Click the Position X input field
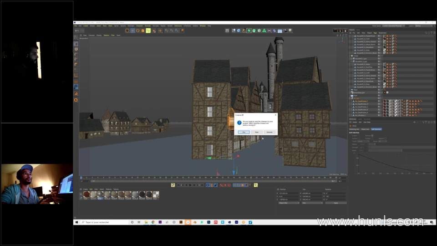This screenshot has width=437, height=246. (x=289, y=193)
